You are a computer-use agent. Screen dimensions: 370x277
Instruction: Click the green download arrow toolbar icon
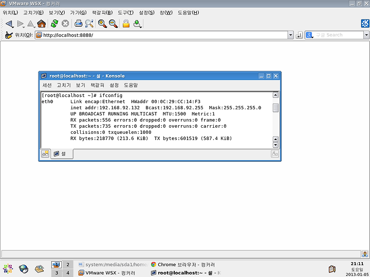point(137,24)
